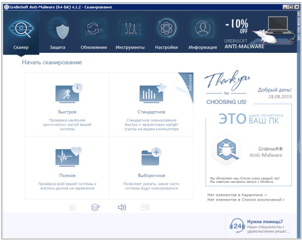Select the Полное scan label
The height and width of the screenshot is (240, 302).
(67, 175)
